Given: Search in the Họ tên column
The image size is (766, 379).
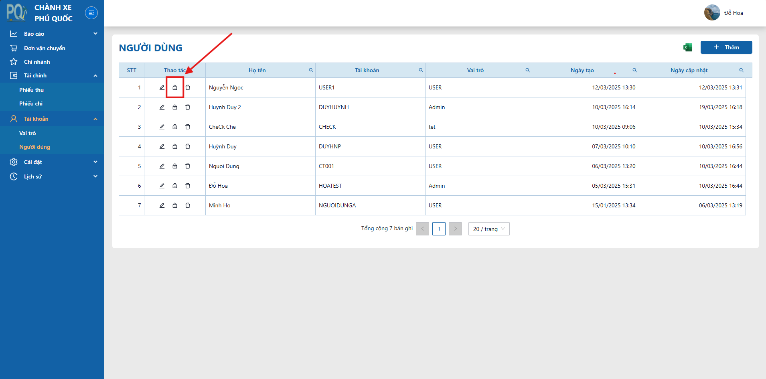Looking at the screenshot, I should [x=311, y=70].
